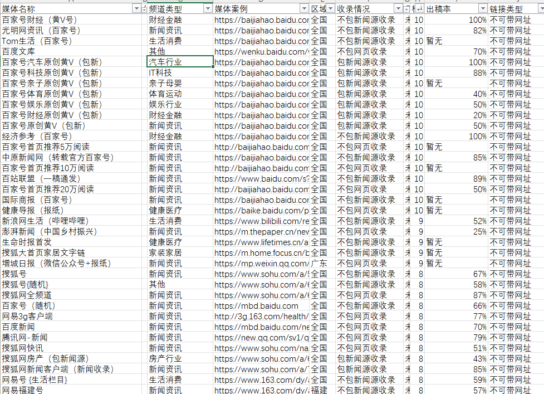Screen dimensions: 544x394
Task: Click the sorted-descending filter button beside 出稿率
Action: click(x=419, y=9)
